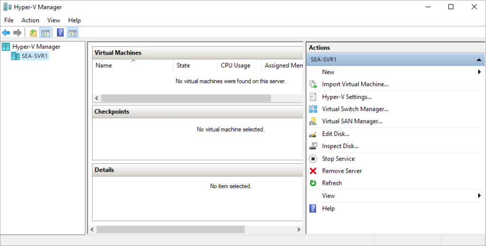Sort by the CPU Usage column header
486x246 pixels.
[240, 66]
